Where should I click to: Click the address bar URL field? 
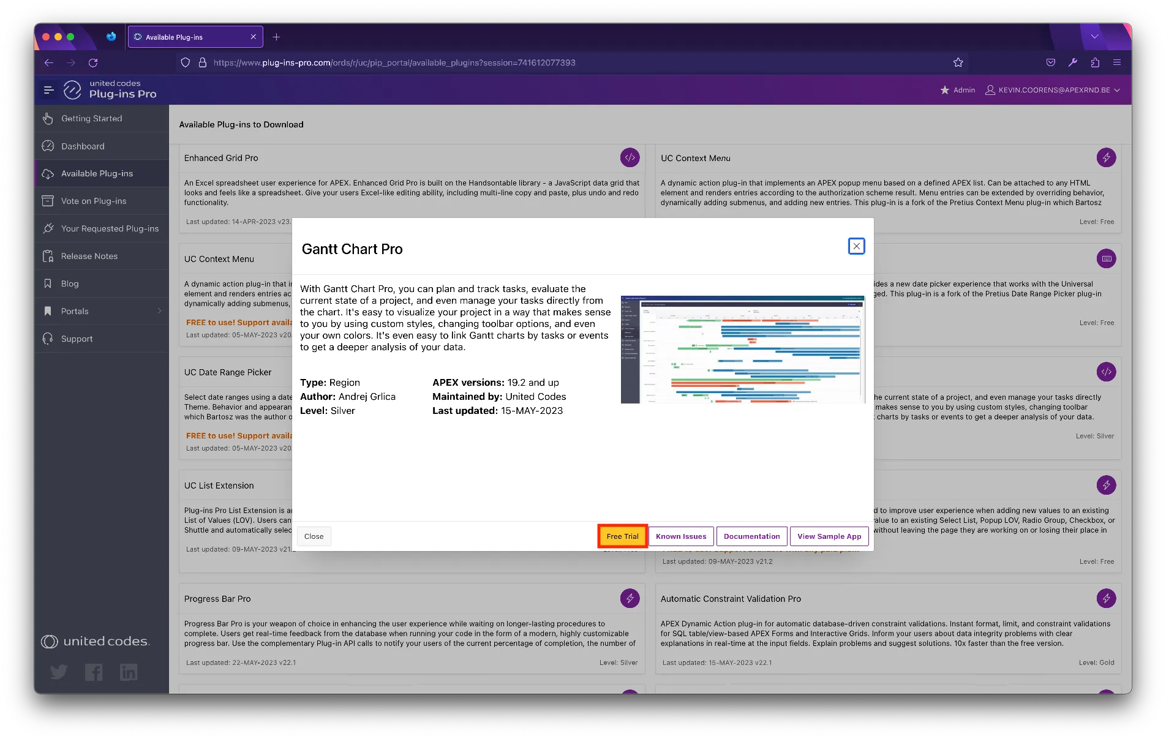(551, 62)
